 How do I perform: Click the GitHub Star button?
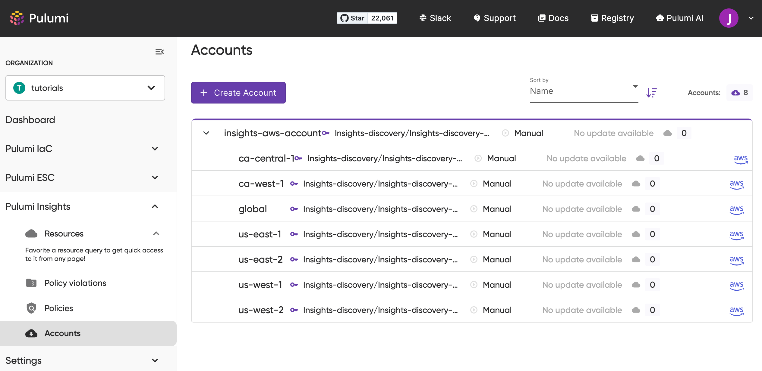coord(352,18)
